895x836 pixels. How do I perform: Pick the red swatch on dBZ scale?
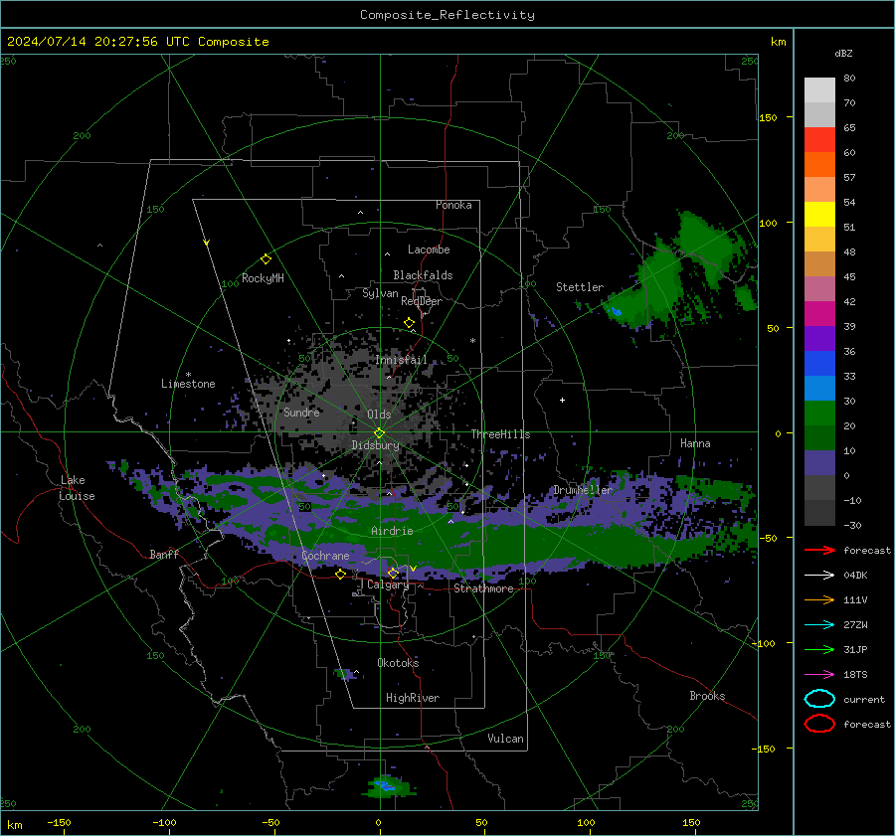click(x=819, y=140)
